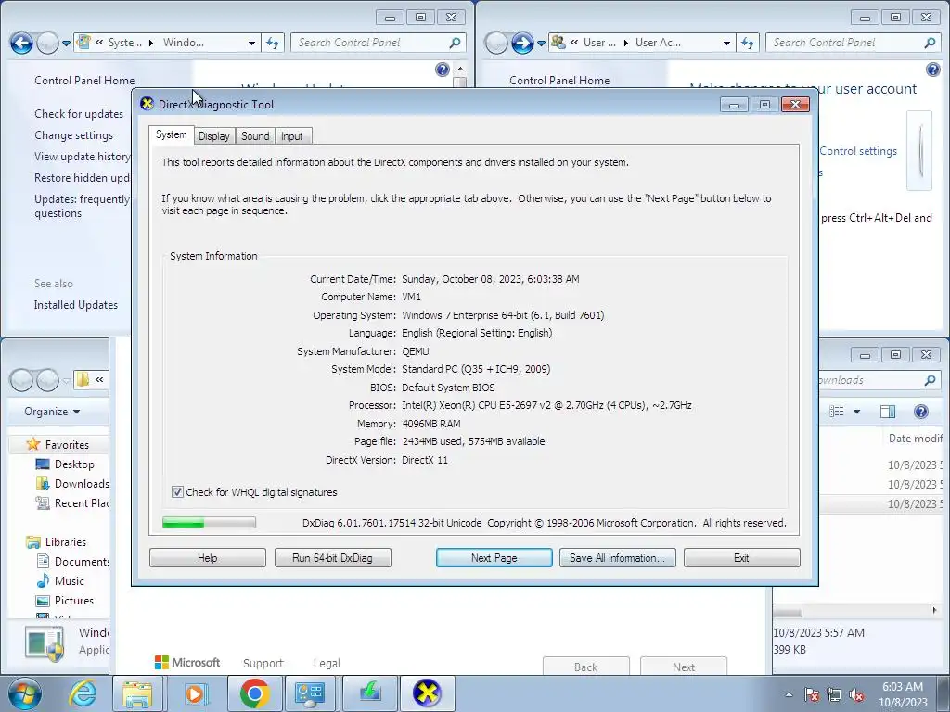Open Control Panel Home in User Accounts window

pos(559,81)
